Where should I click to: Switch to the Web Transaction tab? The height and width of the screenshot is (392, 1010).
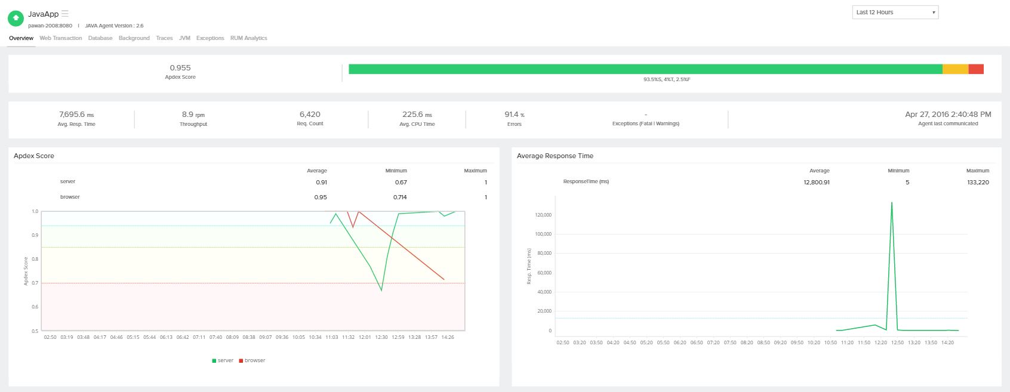click(x=60, y=38)
